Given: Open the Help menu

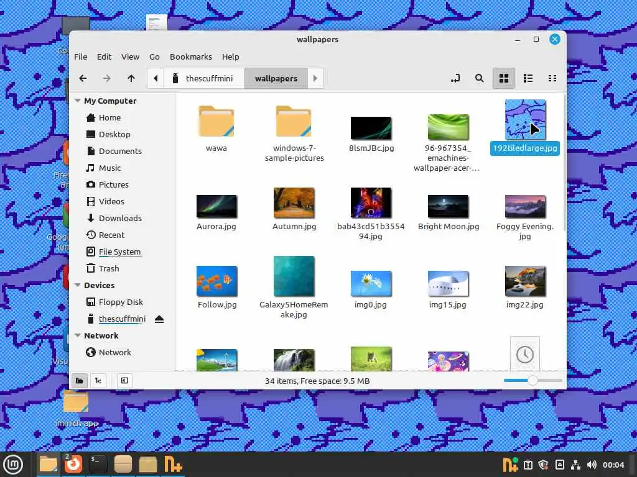Looking at the screenshot, I should pyautogui.click(x=230, y=57).
